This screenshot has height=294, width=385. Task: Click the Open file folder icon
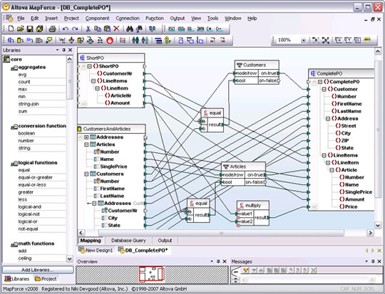(x=20, y=29)
